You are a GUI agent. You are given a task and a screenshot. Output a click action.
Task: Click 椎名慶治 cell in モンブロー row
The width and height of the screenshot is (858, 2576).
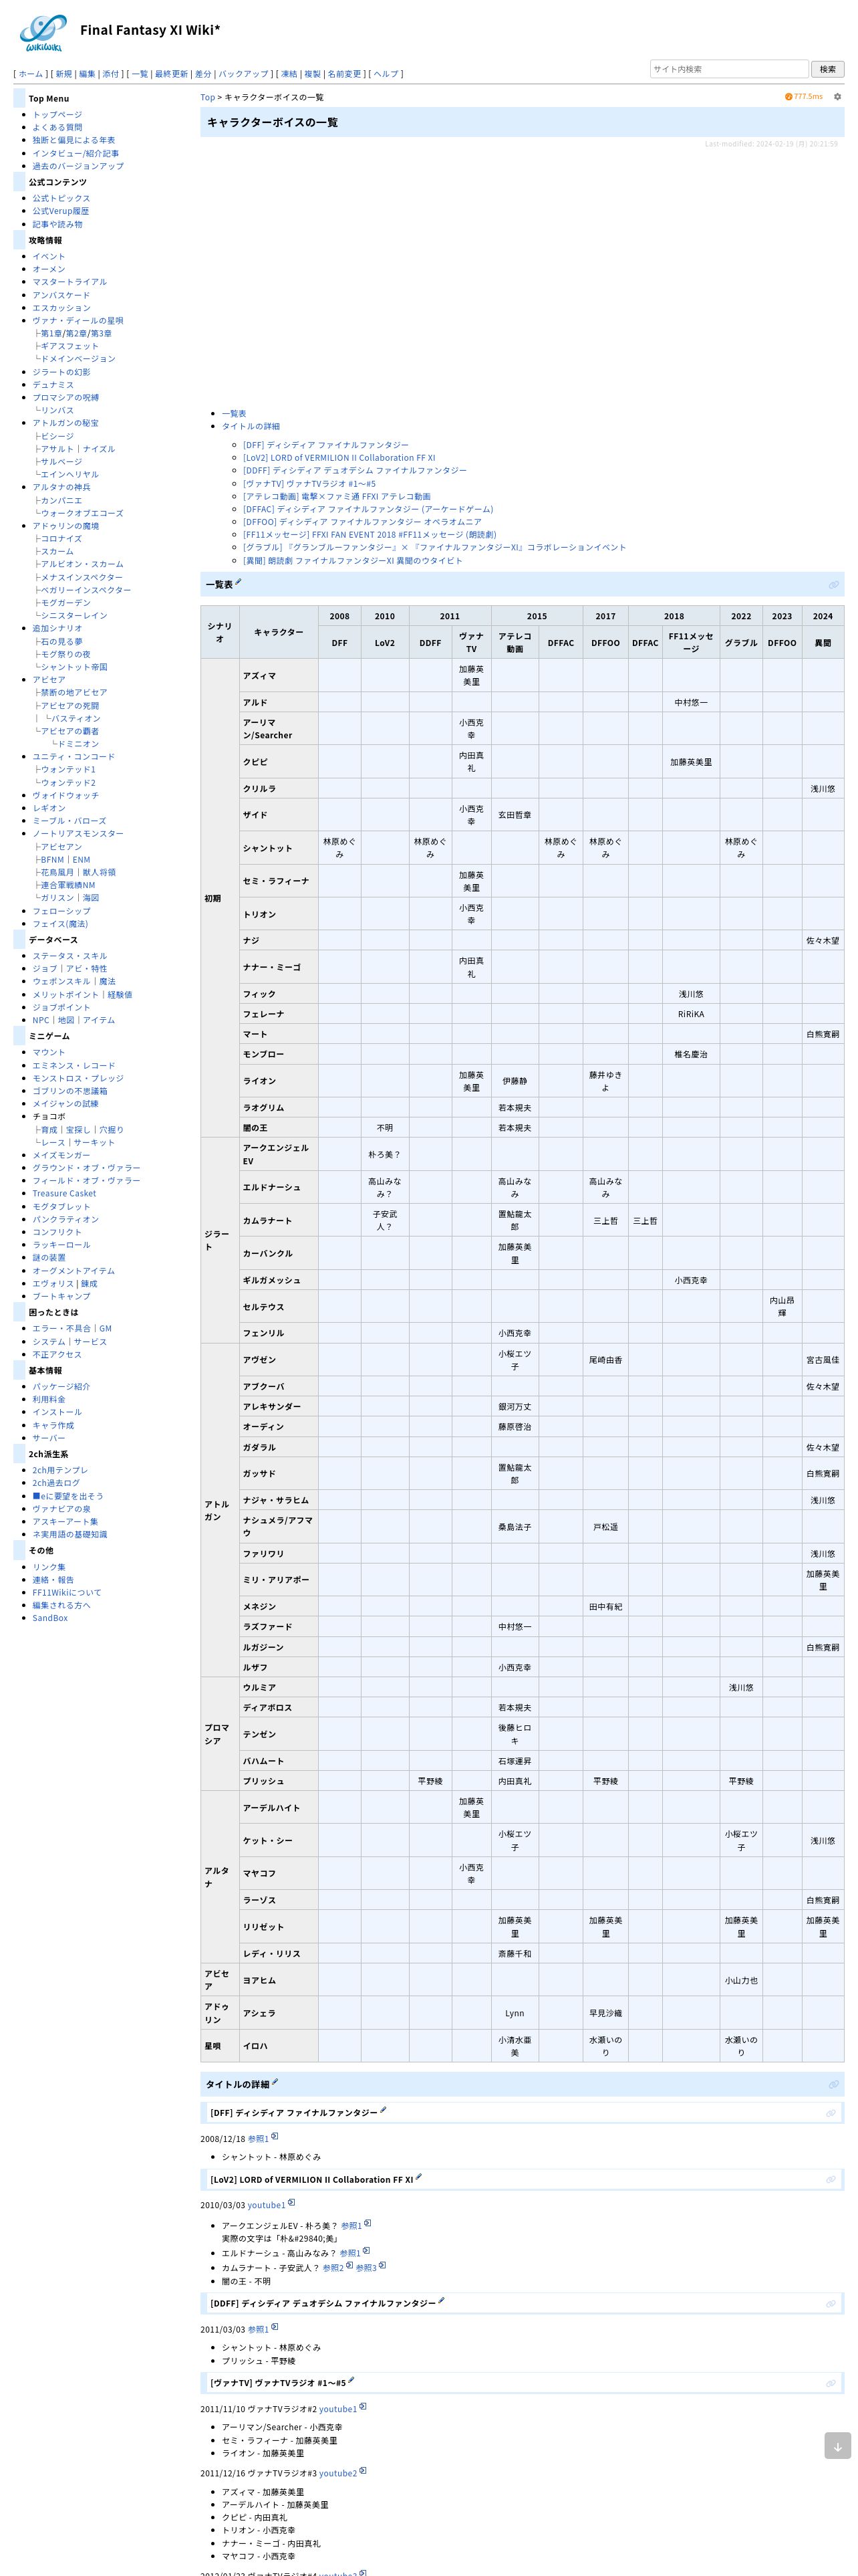coord(690,1054)
